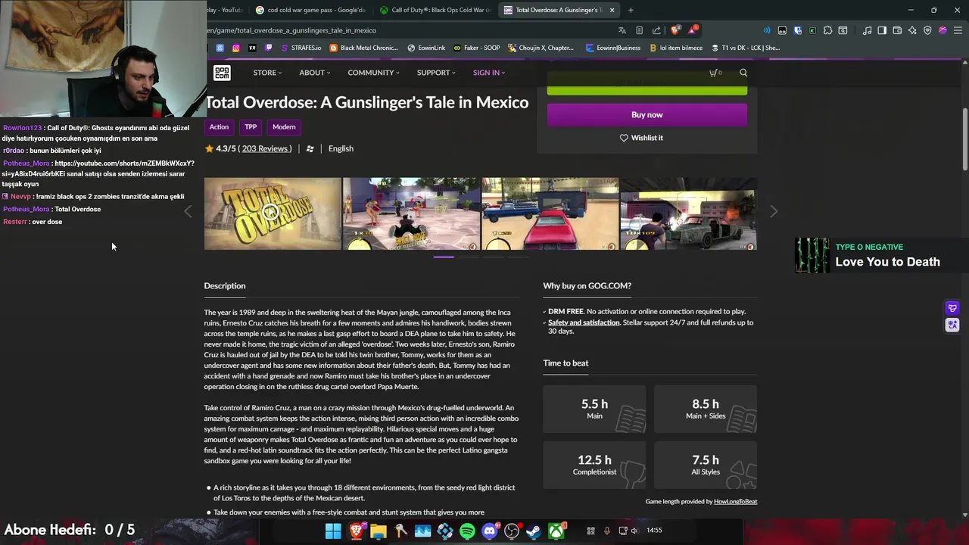Click the first gallery page indicator
This screenshot has height=545, width=969.
444,257
